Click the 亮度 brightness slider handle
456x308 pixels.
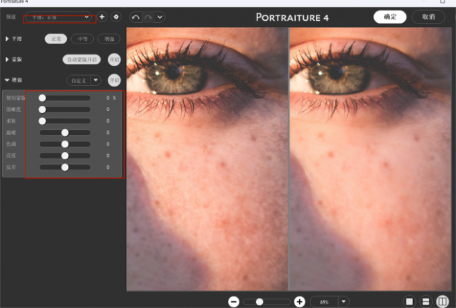[65, 155]
